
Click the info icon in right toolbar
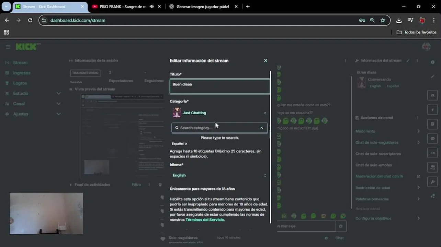point(432,62)
